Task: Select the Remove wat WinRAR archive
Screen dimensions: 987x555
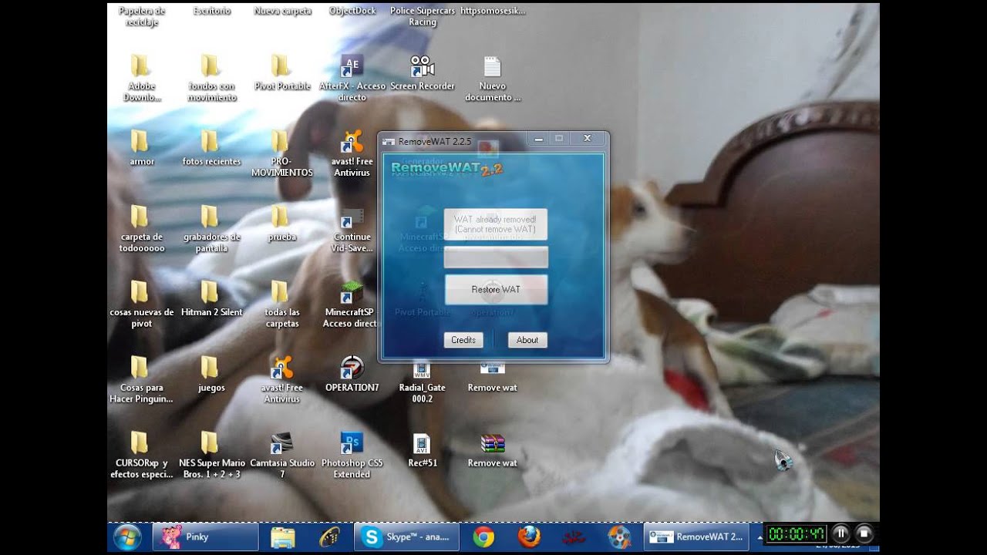Action: (x=492, y=443)
